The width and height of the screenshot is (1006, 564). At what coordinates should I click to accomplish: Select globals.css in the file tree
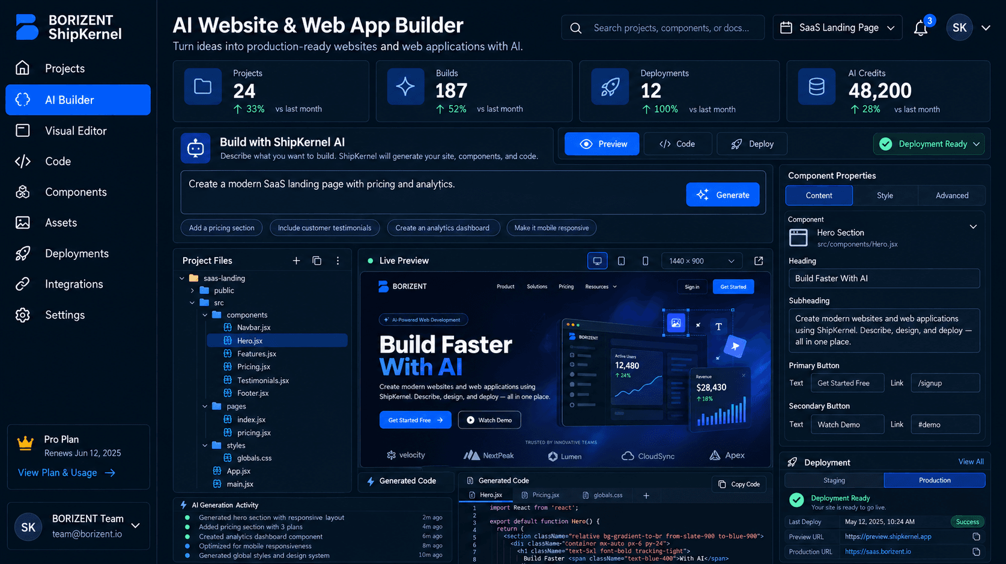pyautogui.click(x=254, y=458)
